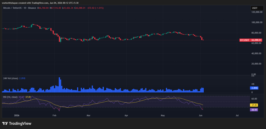Click the Mar label on time axis
Viewport: 266px width, 129px height.
point(88,115)
